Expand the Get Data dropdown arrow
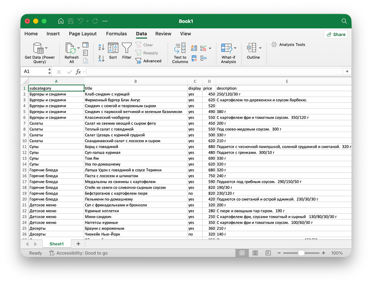372x284 pixels. coord(46,48)
